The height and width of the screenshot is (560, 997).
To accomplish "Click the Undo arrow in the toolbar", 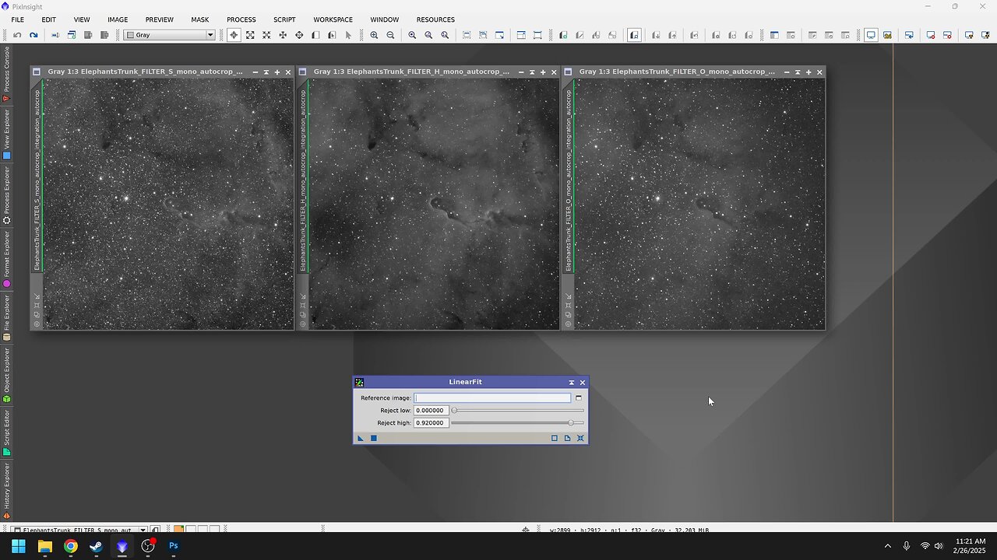I will pyautogui.click(x=17, y=35).
